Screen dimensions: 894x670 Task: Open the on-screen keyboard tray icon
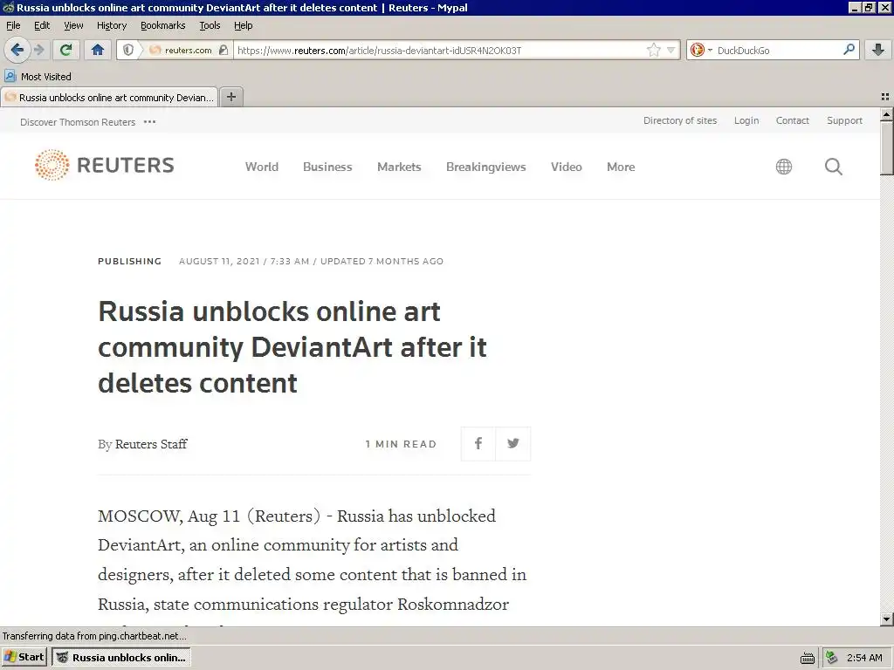click(808, 658)
